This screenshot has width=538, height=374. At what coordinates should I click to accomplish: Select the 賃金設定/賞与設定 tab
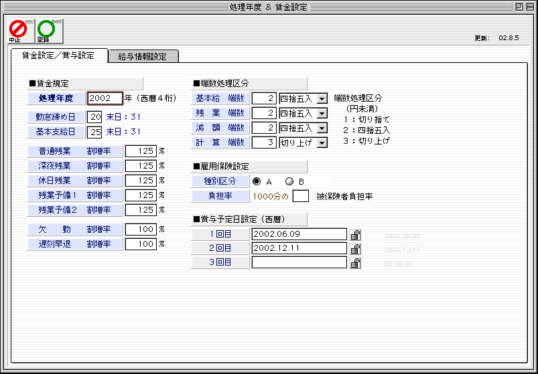pos(58,56)
